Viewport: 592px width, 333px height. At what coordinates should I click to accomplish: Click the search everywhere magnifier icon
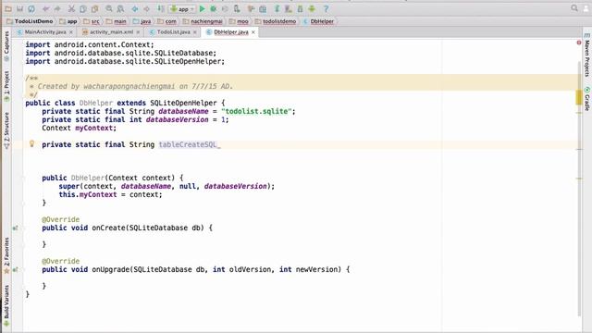[x=574, y=8]
